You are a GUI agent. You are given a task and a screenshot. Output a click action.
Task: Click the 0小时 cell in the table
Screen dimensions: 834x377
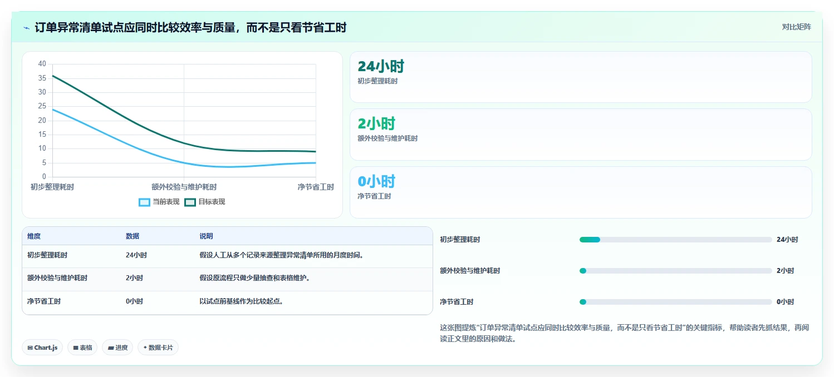pyautogui.click(x=134, y=301)
